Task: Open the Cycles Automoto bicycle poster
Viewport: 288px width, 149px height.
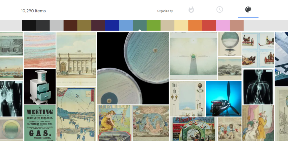Action: 114,123
